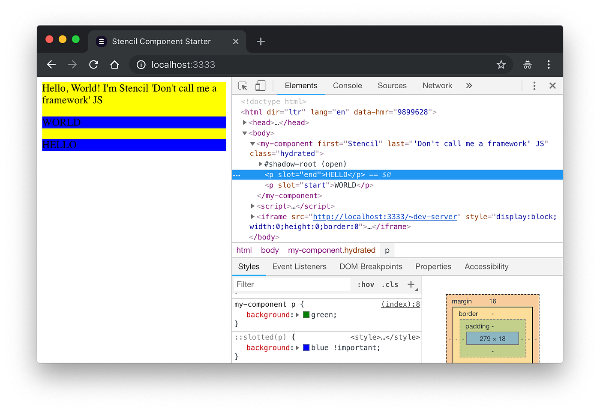
Task: Toggle the device toolbar in DevTools
Action: (260, 86)
